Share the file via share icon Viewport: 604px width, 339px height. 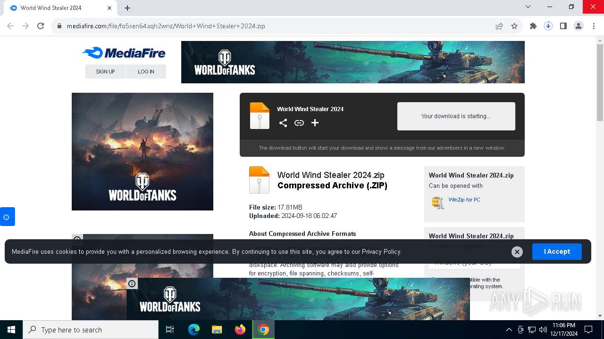tap(283, 123)
